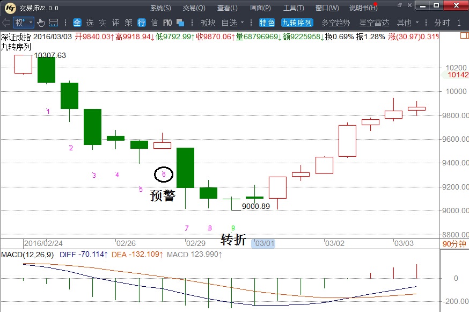Open F10 company info

[x=167, y=23]
